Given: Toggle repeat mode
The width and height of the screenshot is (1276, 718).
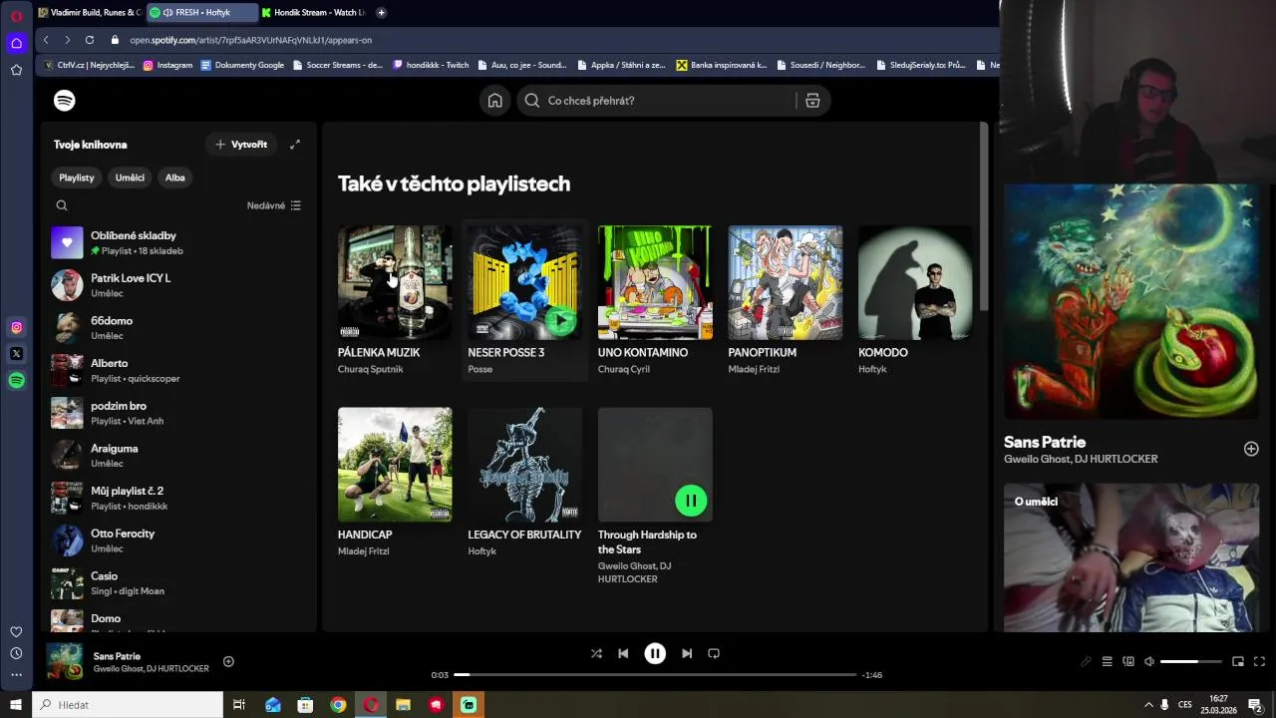Looking at the screenshot, I should tap(714, 653).
